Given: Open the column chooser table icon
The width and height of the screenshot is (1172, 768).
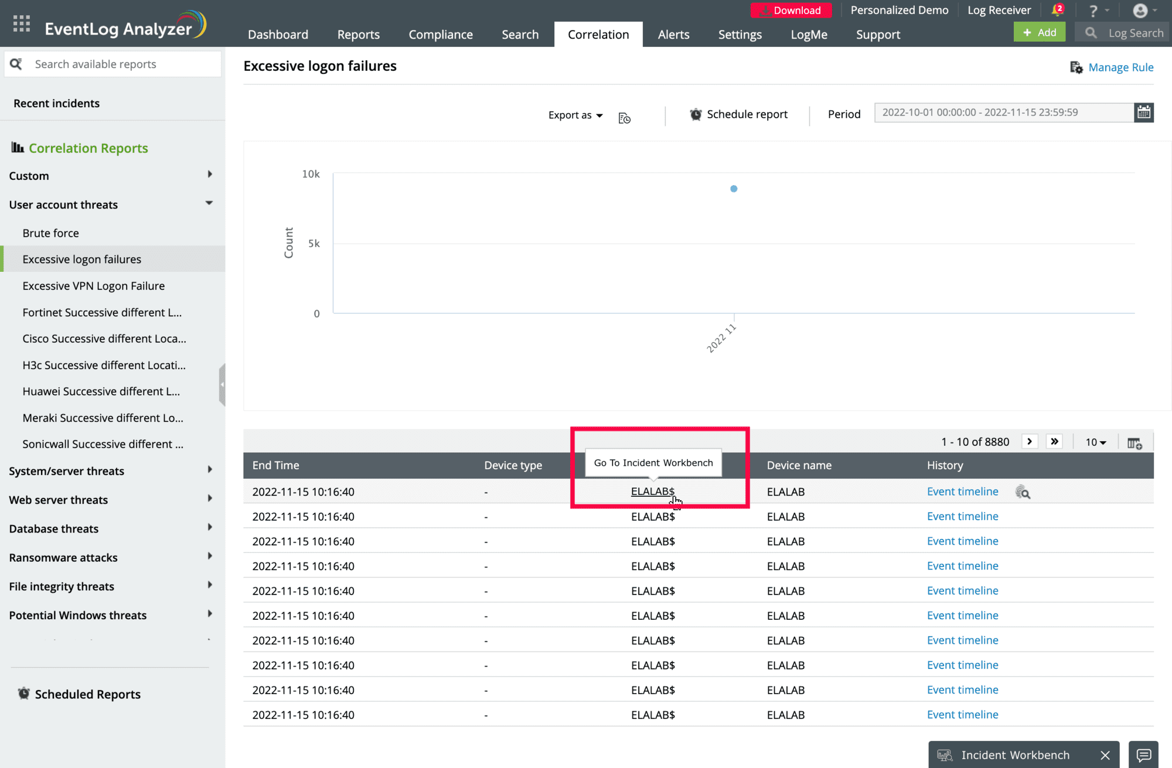Looking at the screenshot, I should (1134, 443).
